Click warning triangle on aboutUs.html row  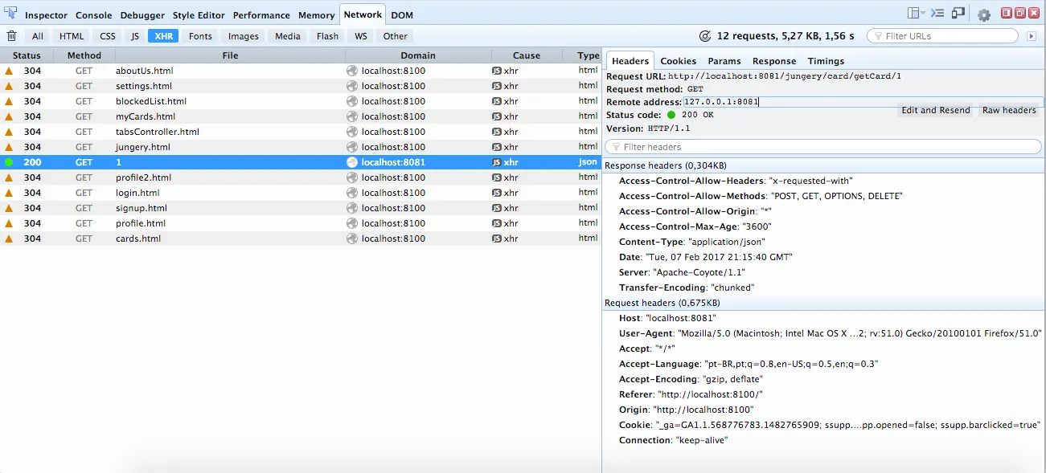9,71
